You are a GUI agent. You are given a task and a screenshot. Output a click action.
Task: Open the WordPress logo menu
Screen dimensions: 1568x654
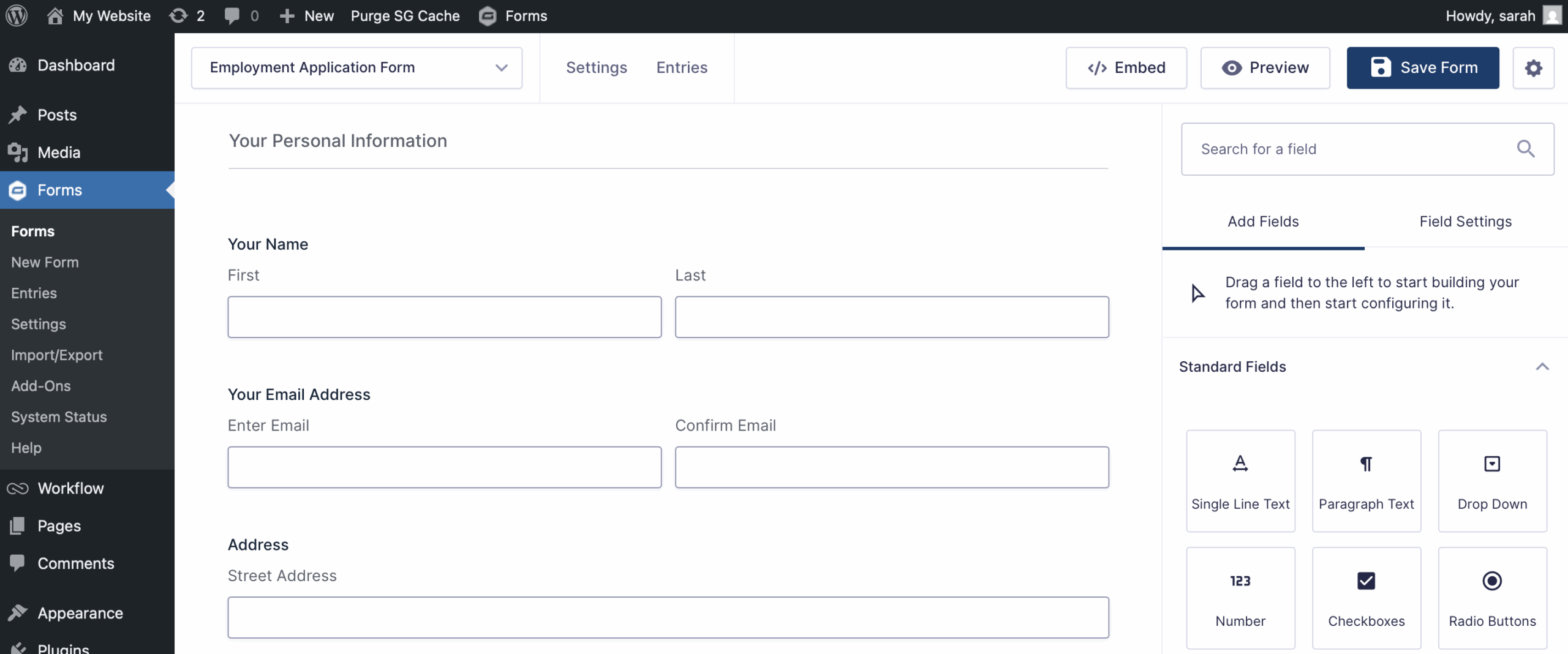click(x=17, y=15)
